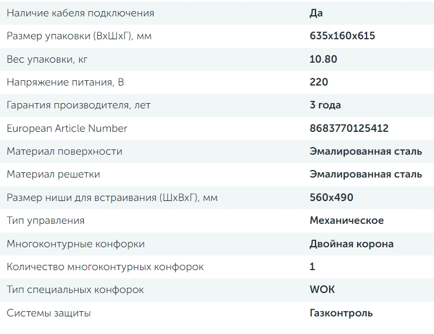Select the warranty value "3 года"
This screenshot has width=434, height=334.
pyautogui.click(x=325, y=105)
